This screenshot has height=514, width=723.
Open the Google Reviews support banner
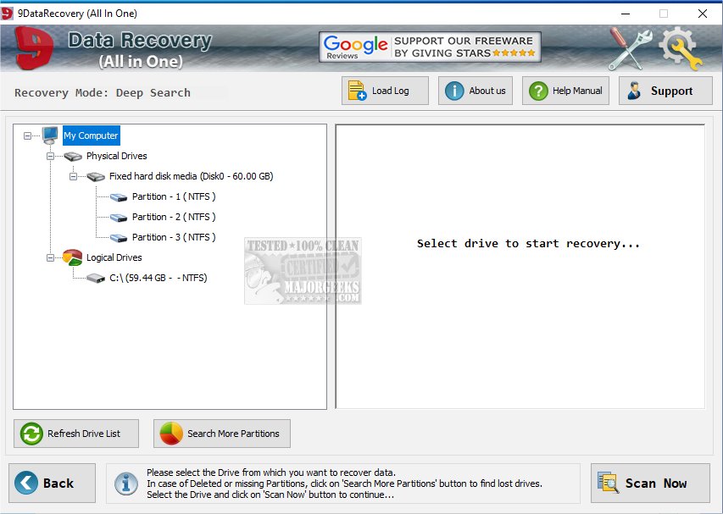point(430,47)
